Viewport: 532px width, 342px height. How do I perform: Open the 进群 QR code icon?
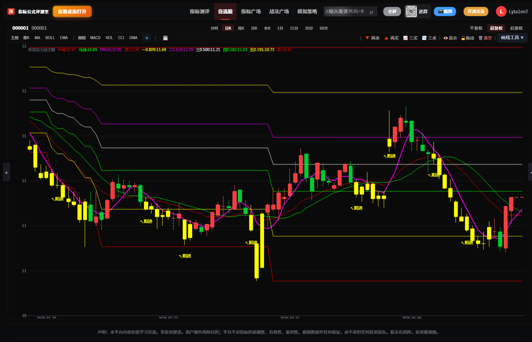click(411, 11)
